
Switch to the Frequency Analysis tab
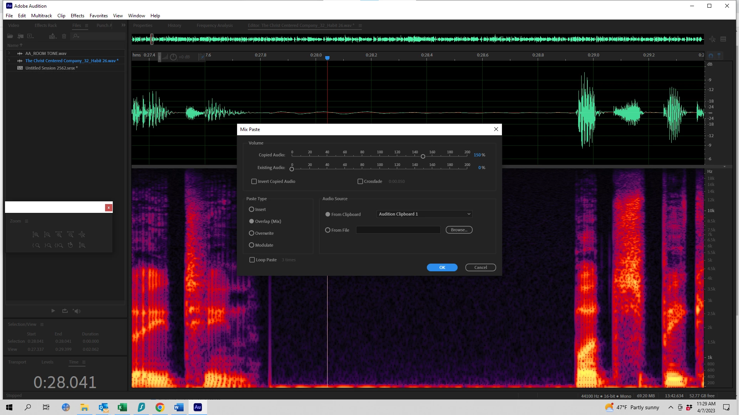pos(214,25)
